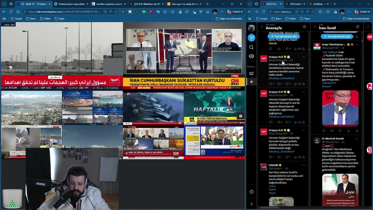373x210 pixels.
Task: Open new tab in left browser window
Action: (207, 4)
